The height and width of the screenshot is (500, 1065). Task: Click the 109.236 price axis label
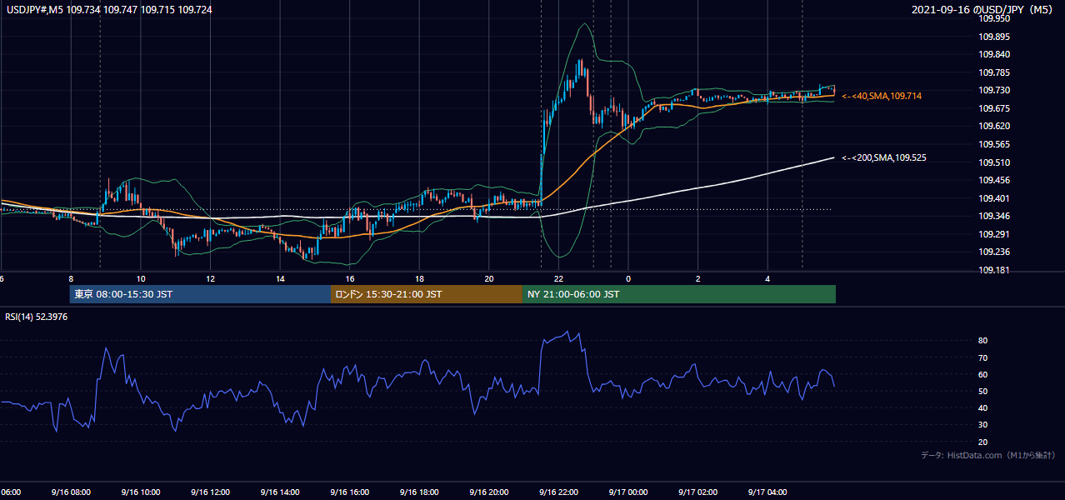pos(994,252)
